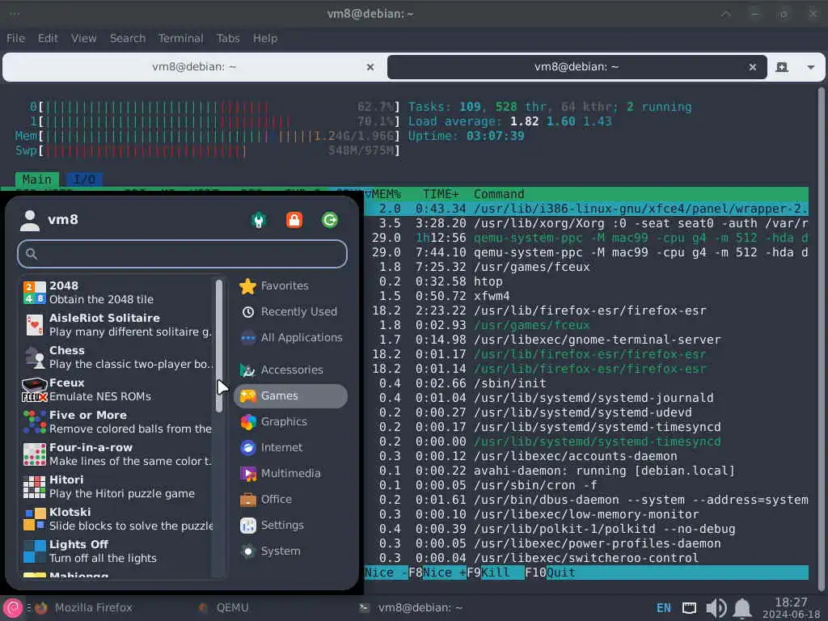This screenshot has width=828, height=621.
Task: Select the /usr/games/fceux 7:25.32 process row
Action: point(586,267)
